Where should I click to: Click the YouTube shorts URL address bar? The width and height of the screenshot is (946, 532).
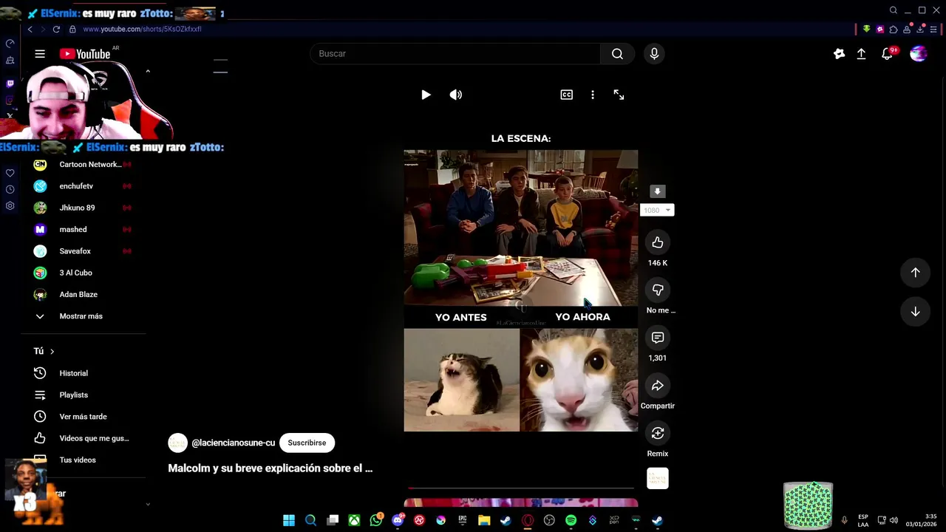pyautogui.click(x=142, y=29)
